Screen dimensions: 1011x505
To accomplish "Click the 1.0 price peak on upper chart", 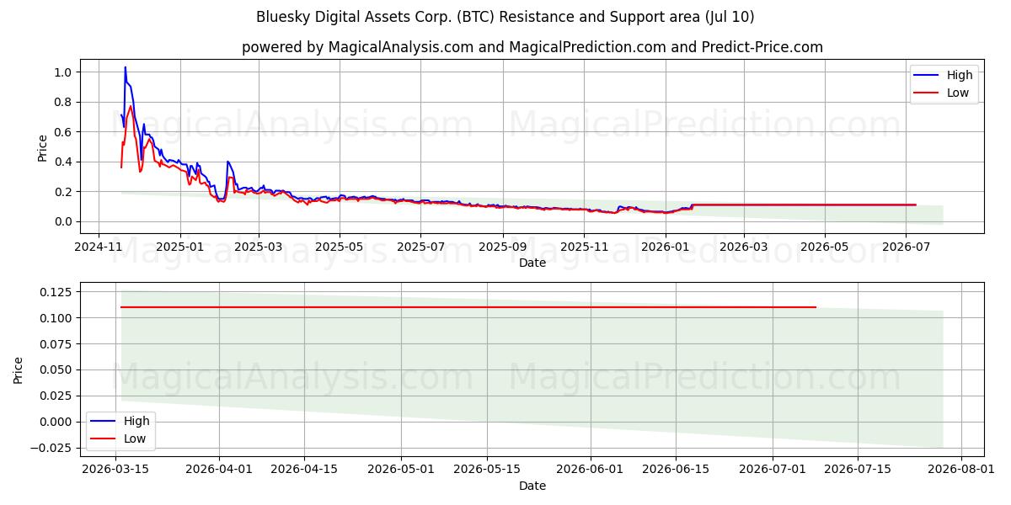I will point(126,67).
